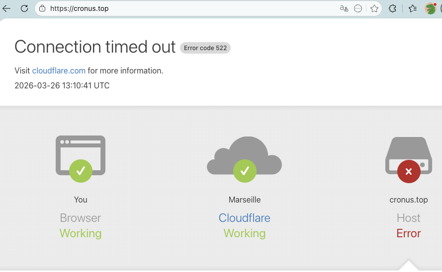Click the address bar URL field
The height and width of the screenshot is (272, 442).
189,8
